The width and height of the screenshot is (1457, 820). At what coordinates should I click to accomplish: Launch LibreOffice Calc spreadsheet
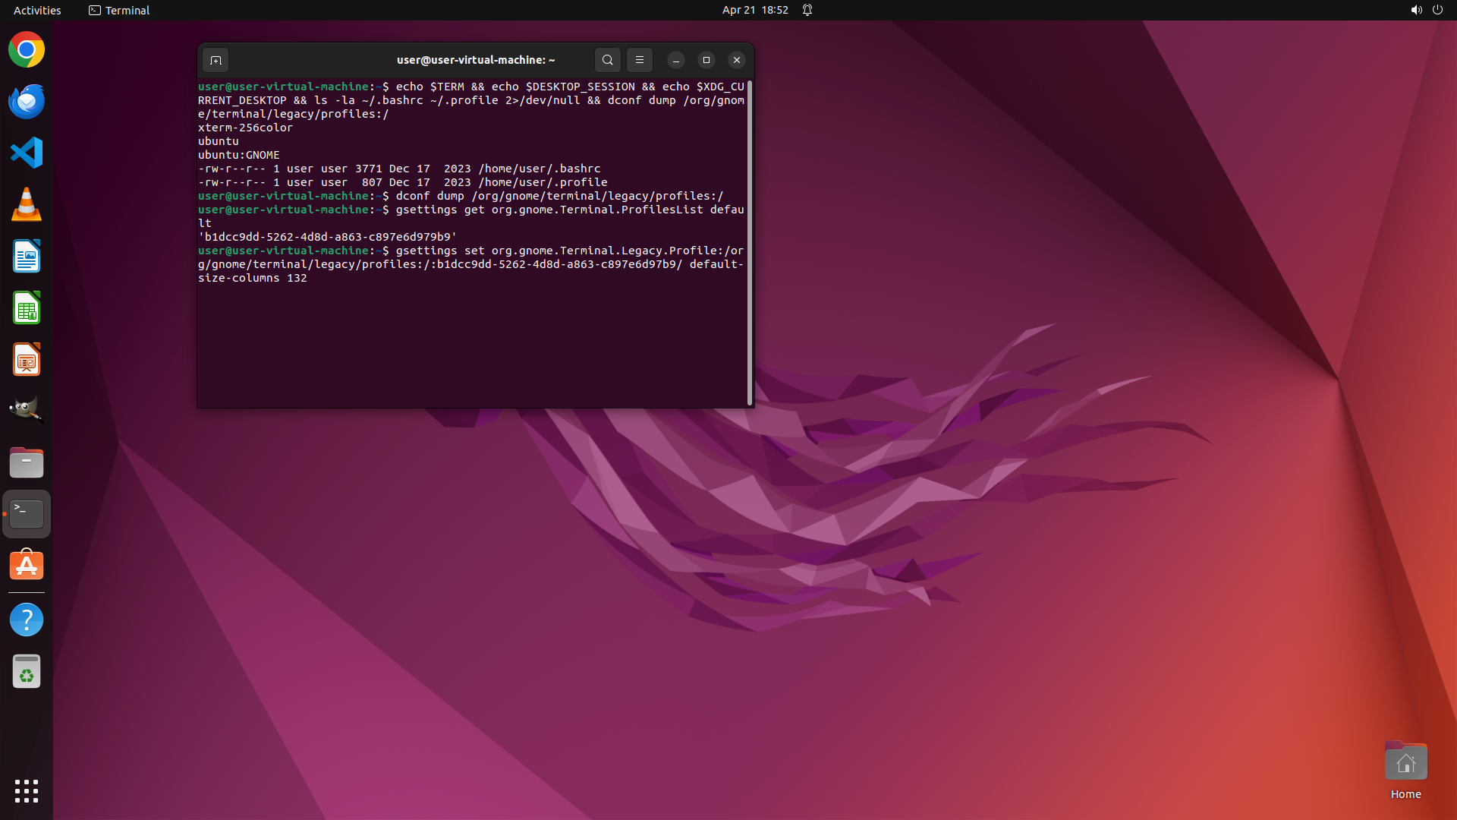(x=27, y=308)
